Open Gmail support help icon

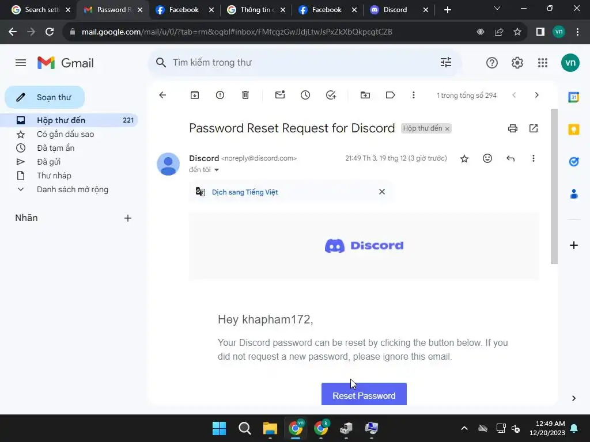click(492, 63)
